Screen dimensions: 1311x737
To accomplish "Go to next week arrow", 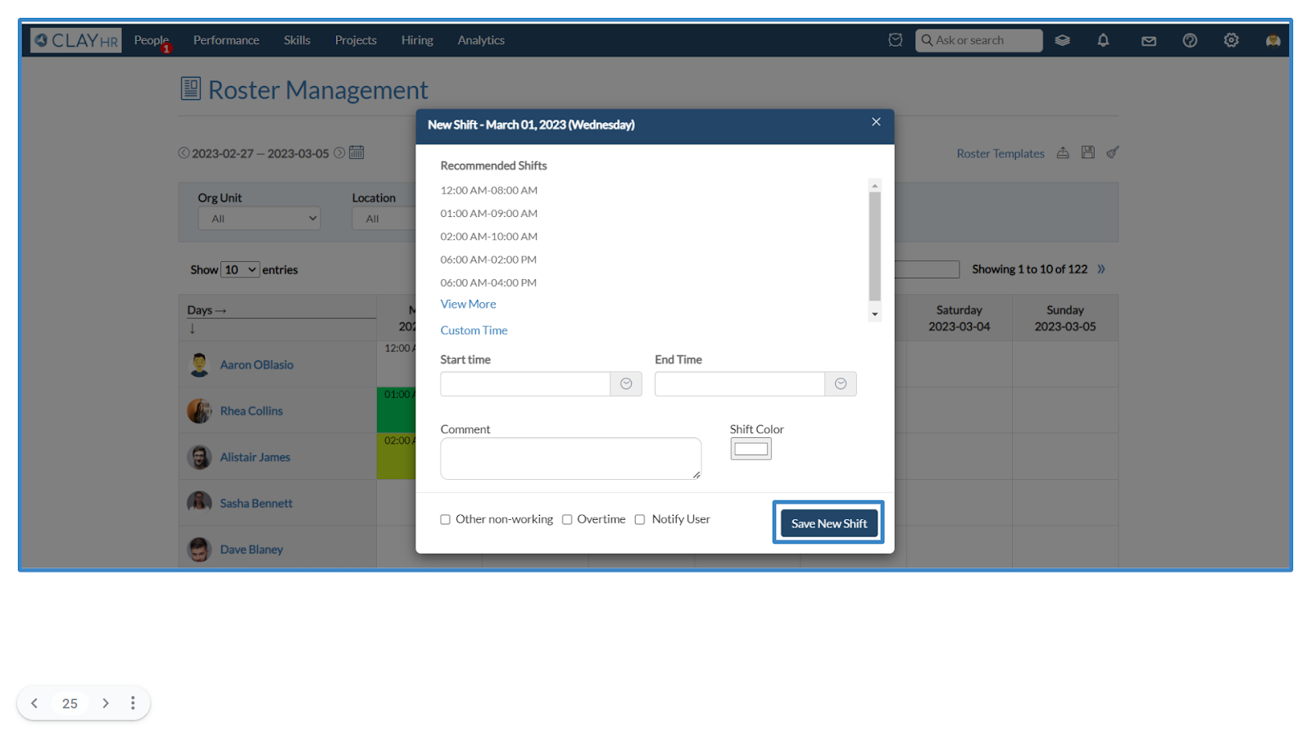I will tap(339, 153).
